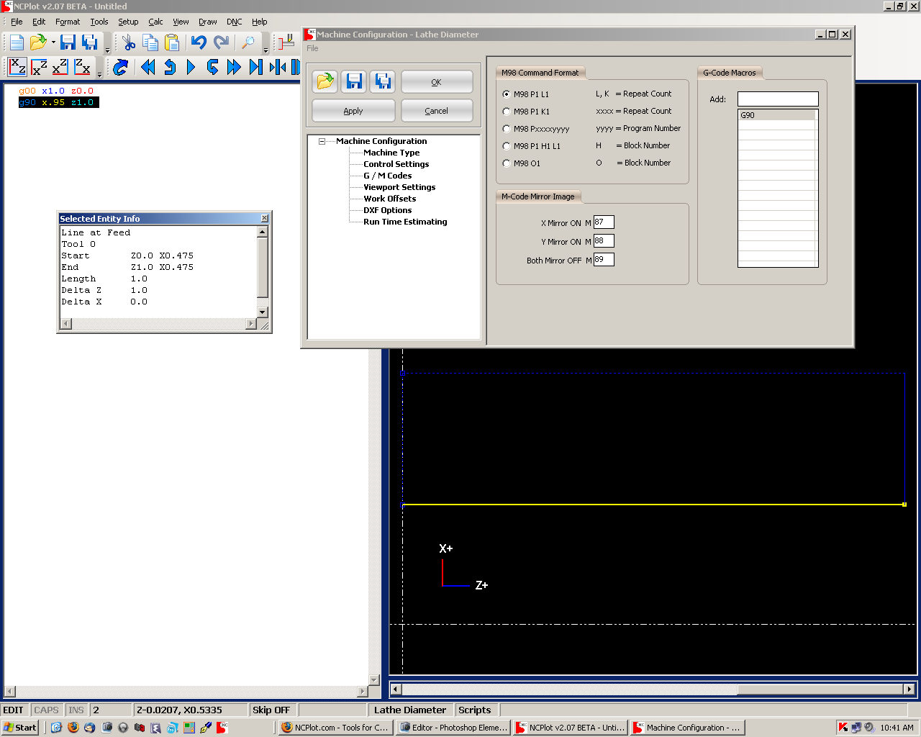921x737 pixels.
Task: Click the horizontal scrollbar under the plot viewport
Action: coord(653,689)
